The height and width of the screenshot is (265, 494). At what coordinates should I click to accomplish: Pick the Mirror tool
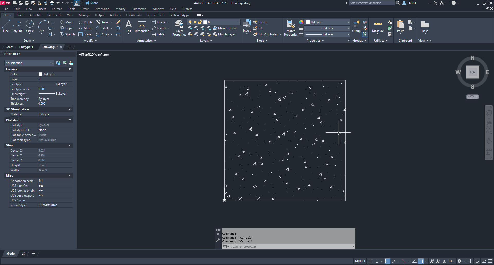pyautogui.click(x=85, y=28)
